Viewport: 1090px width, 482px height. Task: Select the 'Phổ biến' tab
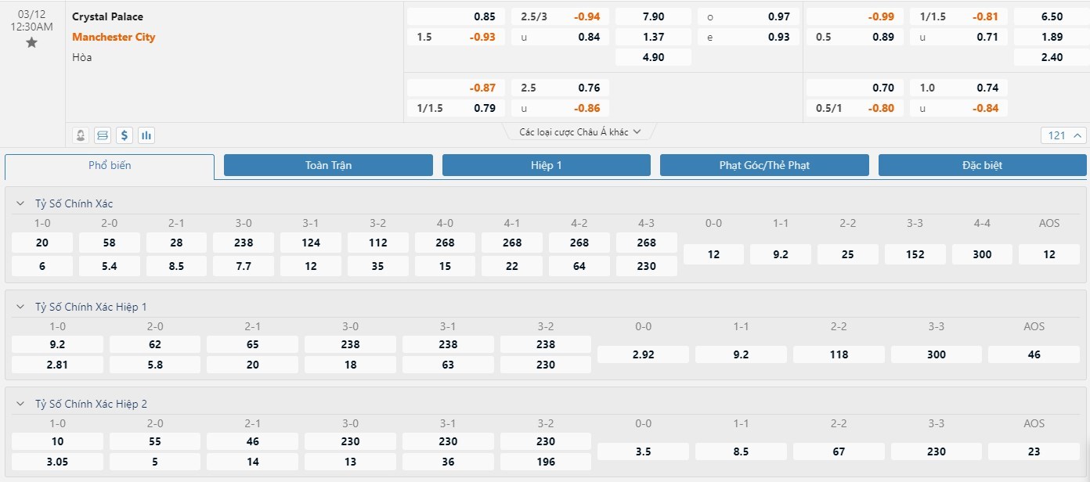[110, 166]
